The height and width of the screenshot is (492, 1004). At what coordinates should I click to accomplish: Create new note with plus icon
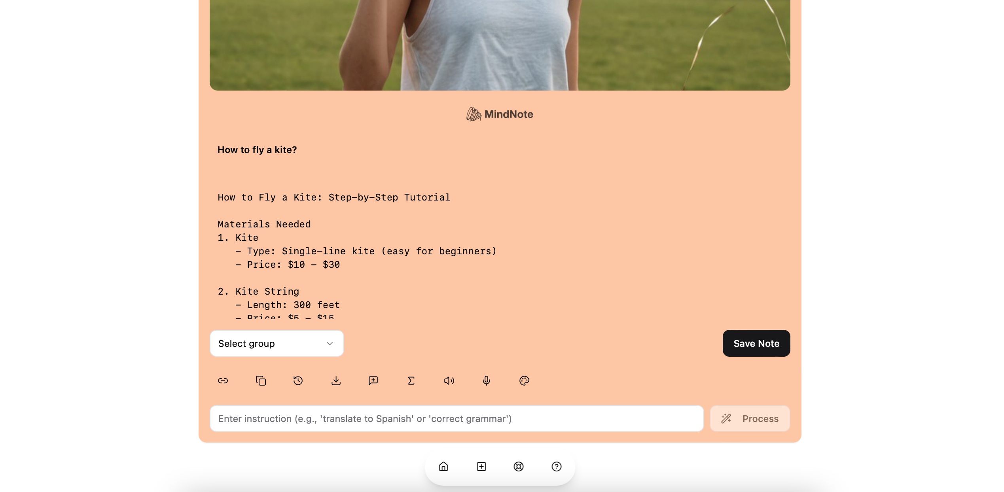click(481, 466)
